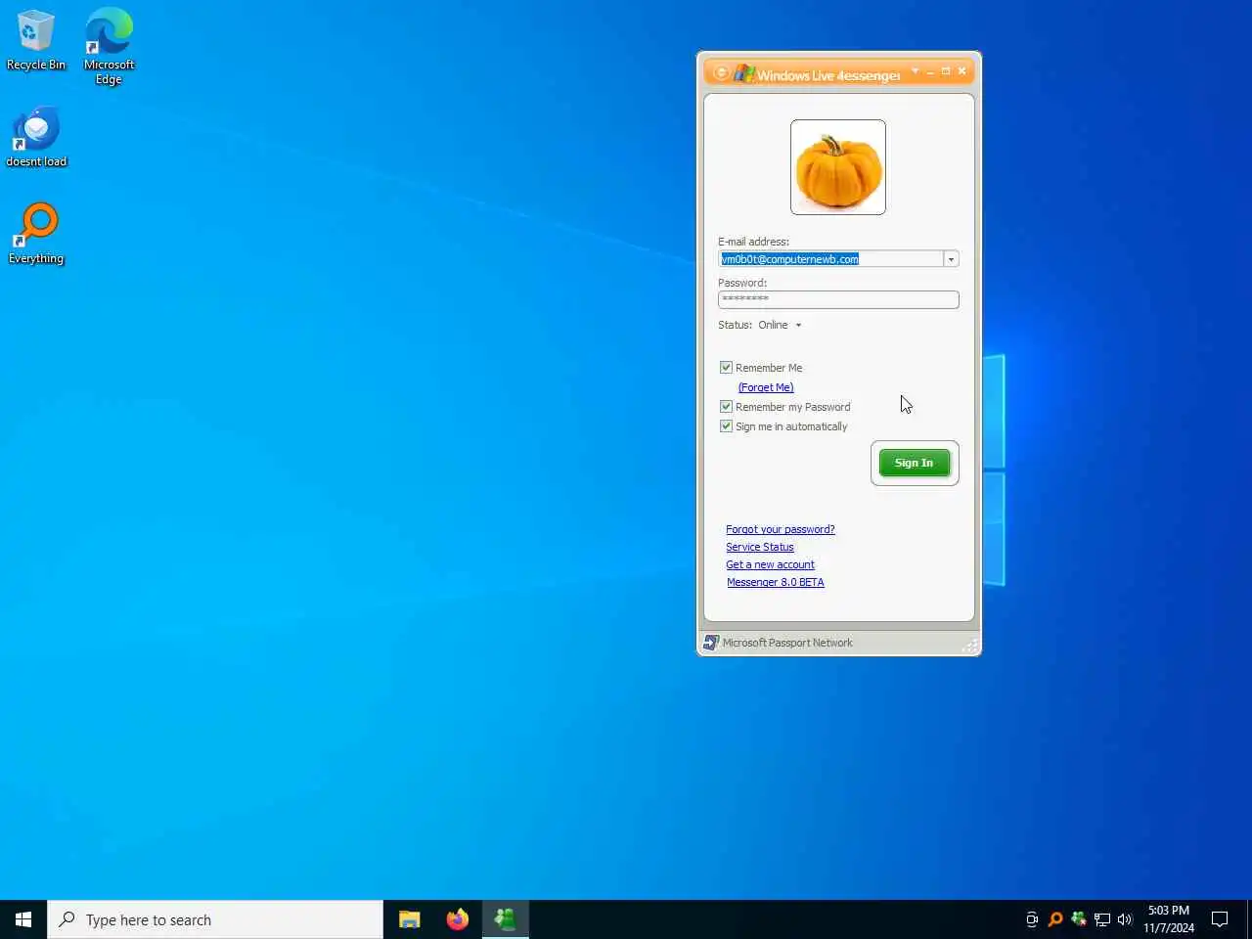Click the green Sign In button

point(915,463)
